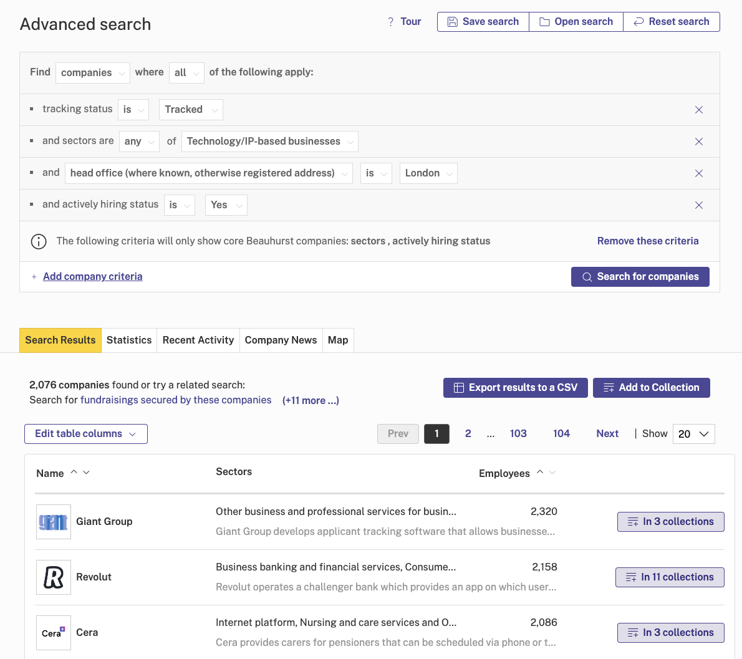Click the Tour link
Image resolution: width=742 pixels, height=659 pixels.
[x=410, y=22]
